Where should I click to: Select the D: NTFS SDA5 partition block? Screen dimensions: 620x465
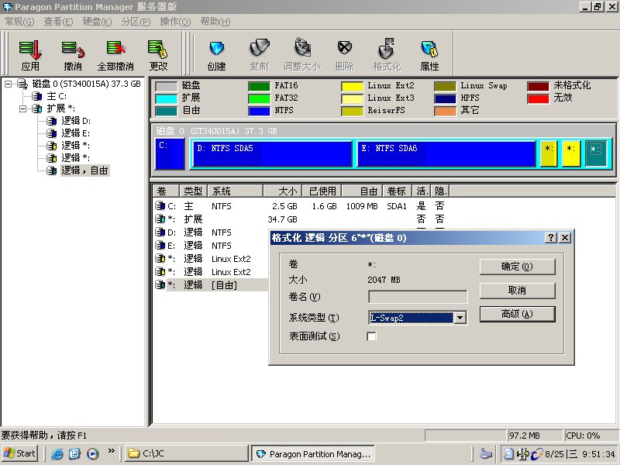point(272,153)
